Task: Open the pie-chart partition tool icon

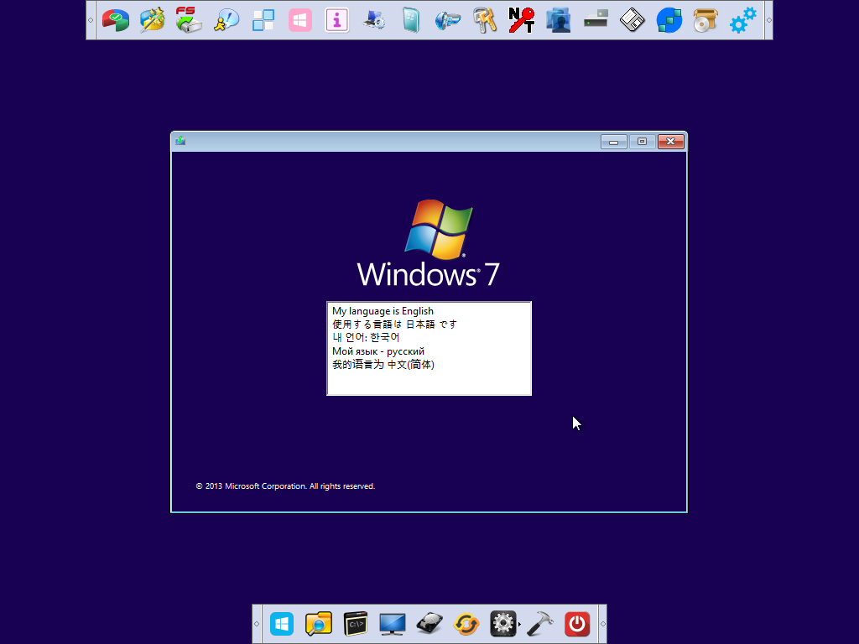Action: click(116, 20)
